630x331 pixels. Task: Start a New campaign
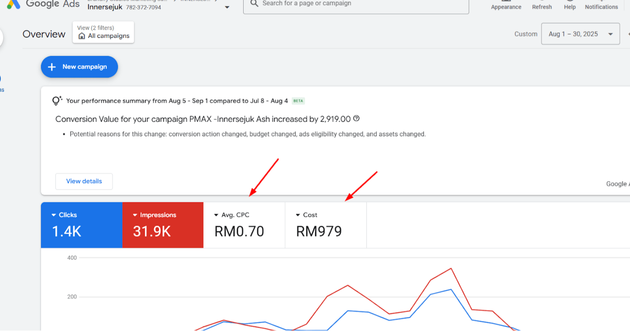(79, 67)
